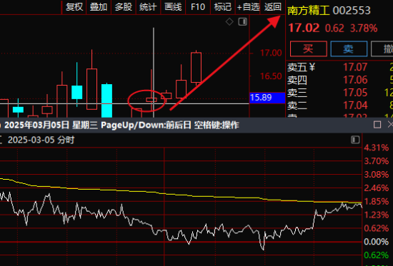
Task: Open the 统计 statistics tool
Action: tap(148, 7)
